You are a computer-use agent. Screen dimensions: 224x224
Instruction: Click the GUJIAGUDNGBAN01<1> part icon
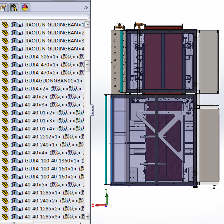[5, 81]
